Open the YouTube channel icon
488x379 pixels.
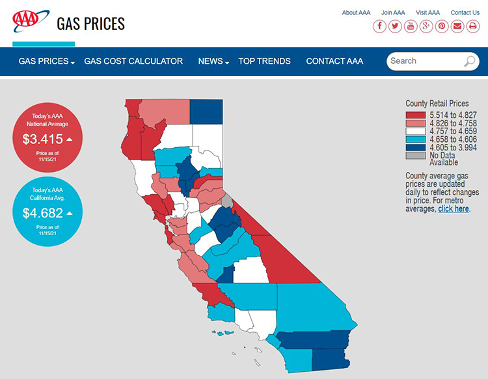[411, 26]
